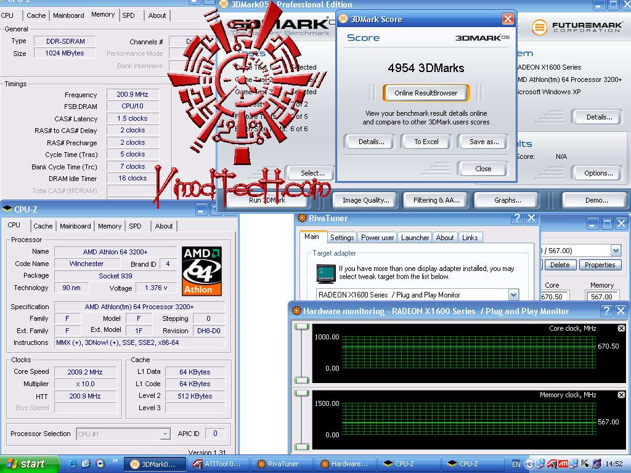This screenshot has width=631, height=473.
Task: Click Options button in 3DMark05
Action: point(598,173)
